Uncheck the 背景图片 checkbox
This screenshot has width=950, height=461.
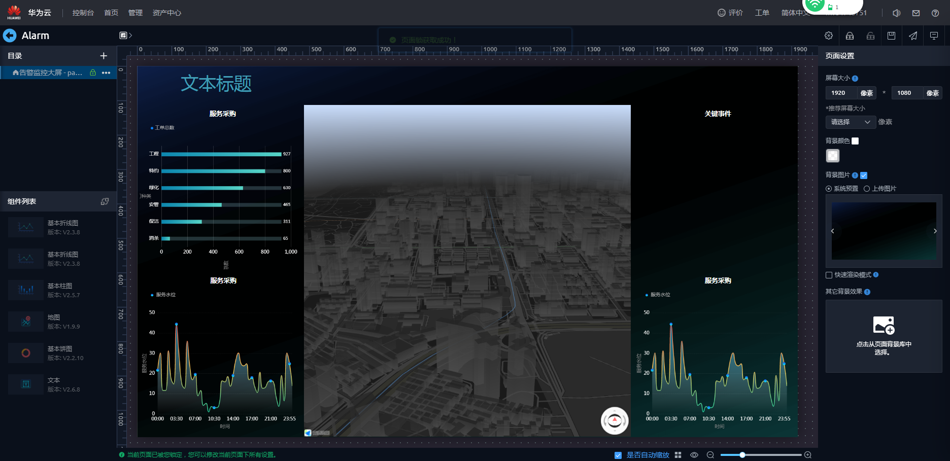tap(864, 175)
